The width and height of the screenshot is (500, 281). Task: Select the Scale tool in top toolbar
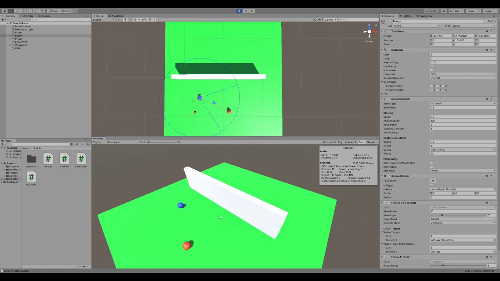click(x=23, y=11)
